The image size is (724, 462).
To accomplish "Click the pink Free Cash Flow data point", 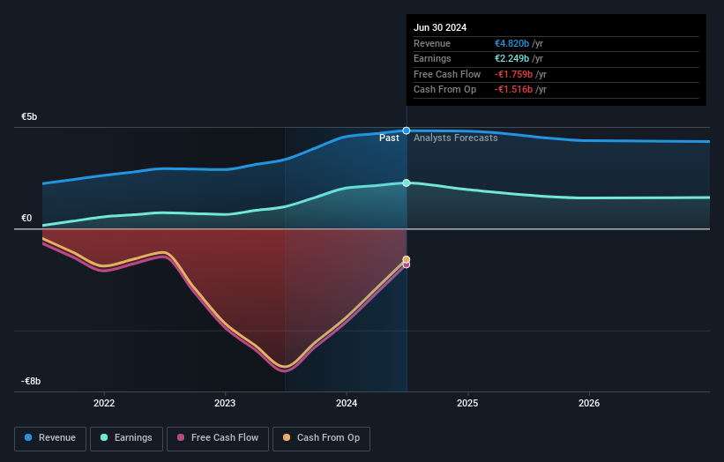I will click(x=407, y=265).
